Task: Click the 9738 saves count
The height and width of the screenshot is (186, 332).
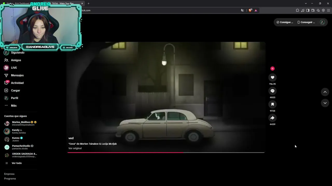Action: point(272,111)
